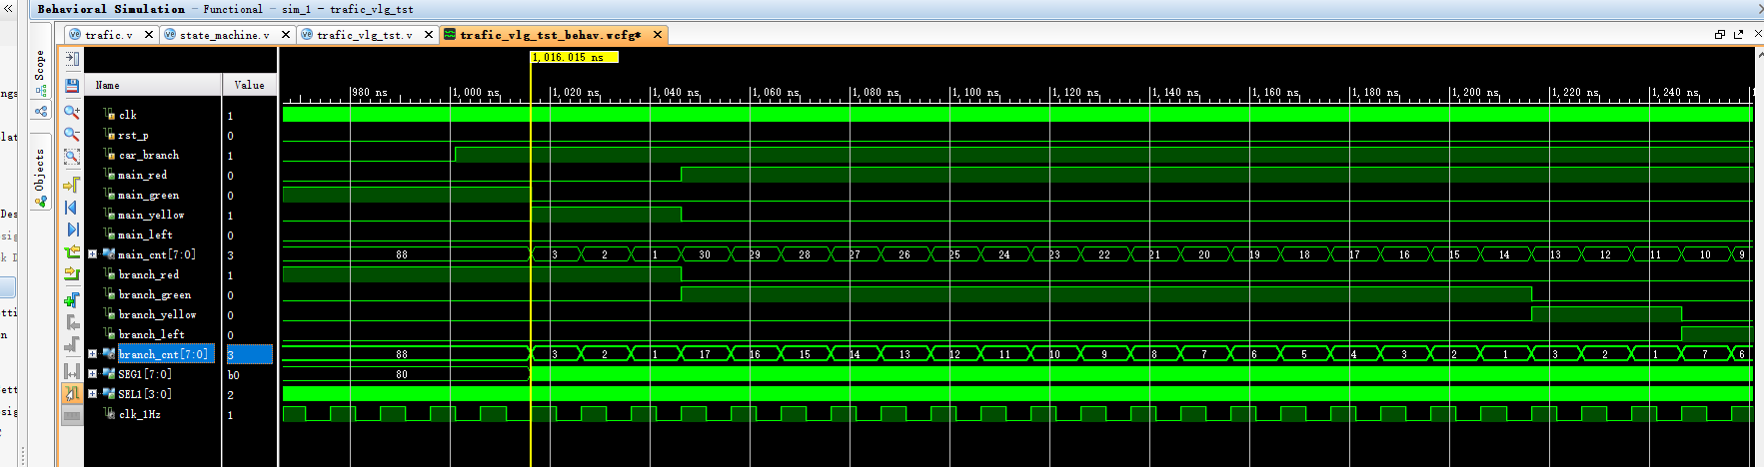Screen dimensions: 1764x467
Task: Click the main_cnt waveform segment 30
Action: [705, 254]
